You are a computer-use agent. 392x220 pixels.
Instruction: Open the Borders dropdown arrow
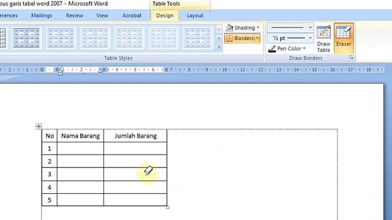(257, 38)
